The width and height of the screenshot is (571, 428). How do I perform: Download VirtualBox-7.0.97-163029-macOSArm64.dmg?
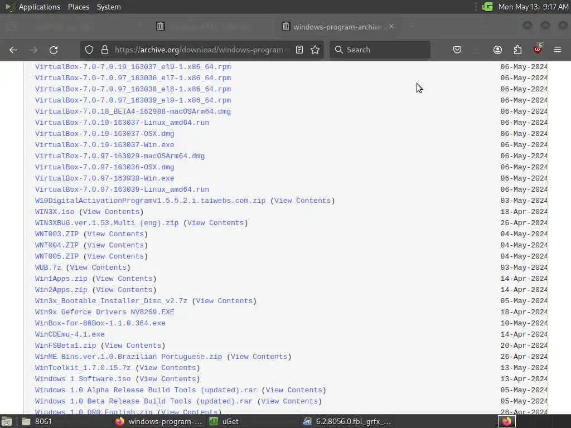click(120, 156)
